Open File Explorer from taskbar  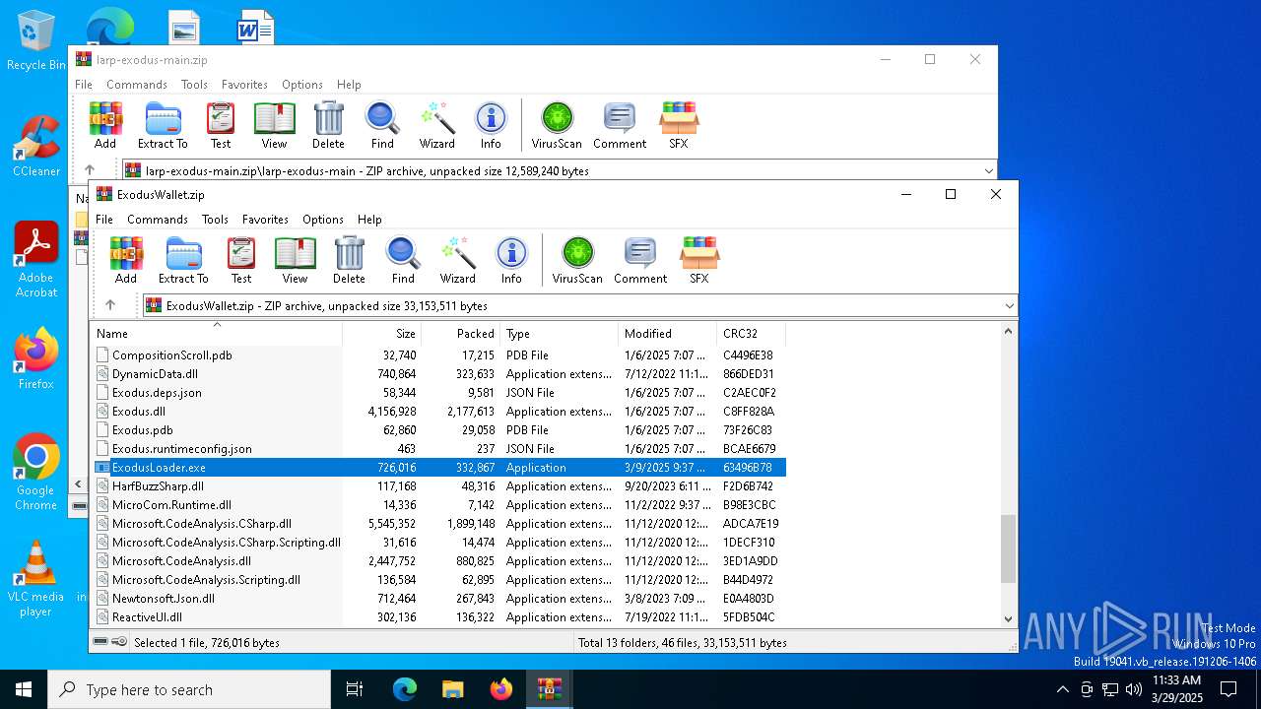[452, 689]
